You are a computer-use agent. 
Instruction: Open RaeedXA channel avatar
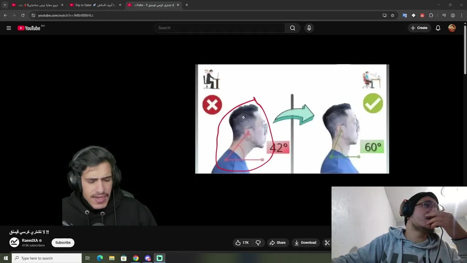pos(14,243)
